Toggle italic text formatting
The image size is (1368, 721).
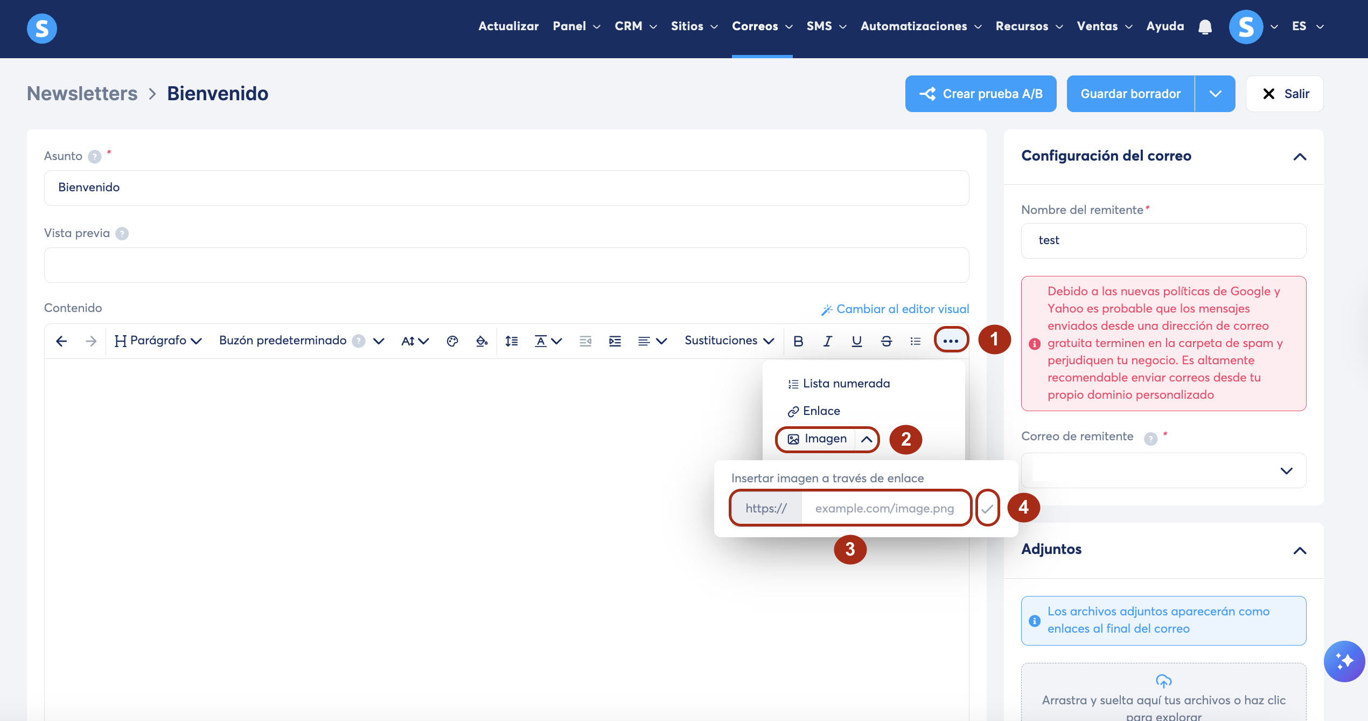coord(827,341)
